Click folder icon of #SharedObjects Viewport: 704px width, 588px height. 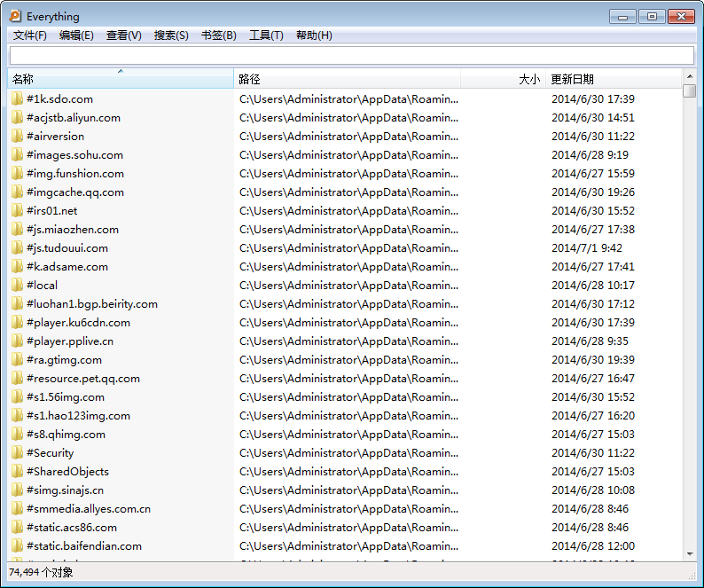click(x=17, y=472)
